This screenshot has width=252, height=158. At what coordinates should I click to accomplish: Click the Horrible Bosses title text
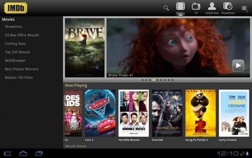point(129,140)
